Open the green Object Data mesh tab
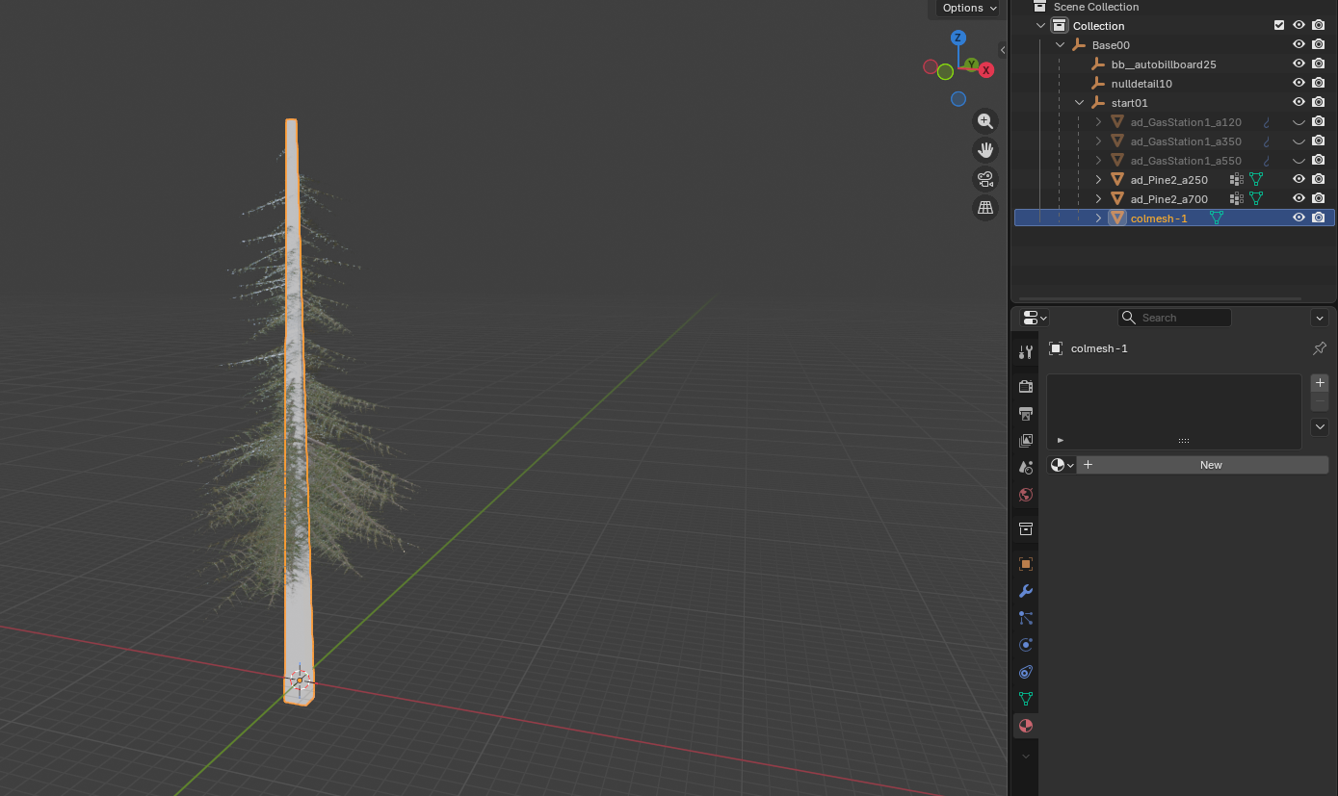This screenshot has width=1338, height=796. click(x=1026, y=699)
